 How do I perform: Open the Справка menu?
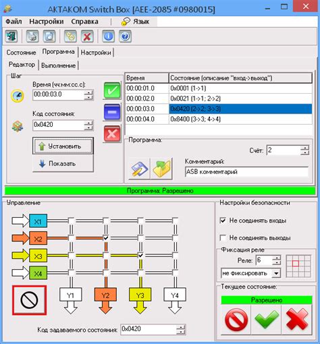(84, 22)
